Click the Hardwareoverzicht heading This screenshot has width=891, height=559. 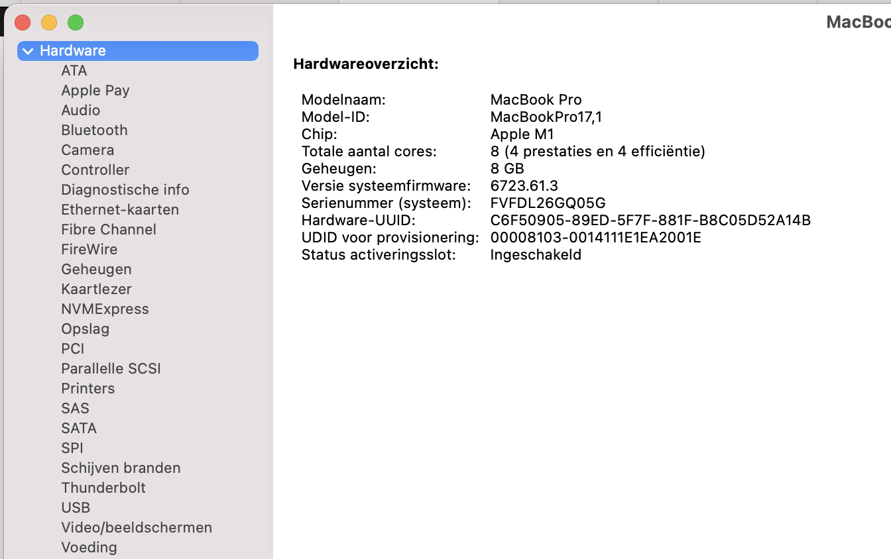tap(366, 64)
